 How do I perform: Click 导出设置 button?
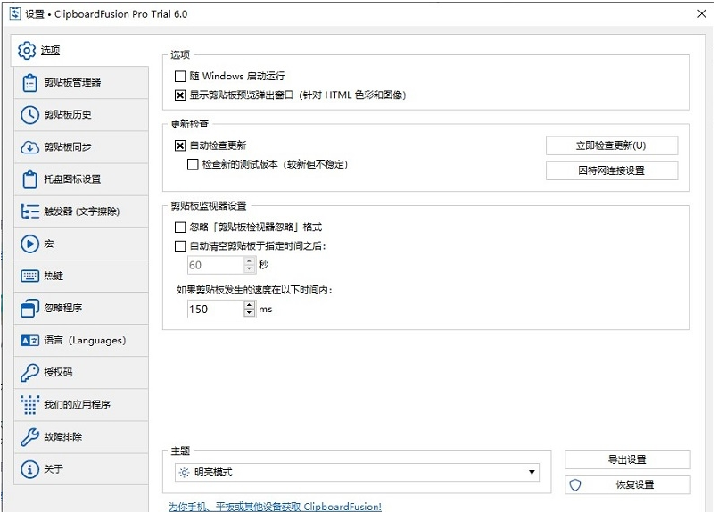click(x=627, y=459)
